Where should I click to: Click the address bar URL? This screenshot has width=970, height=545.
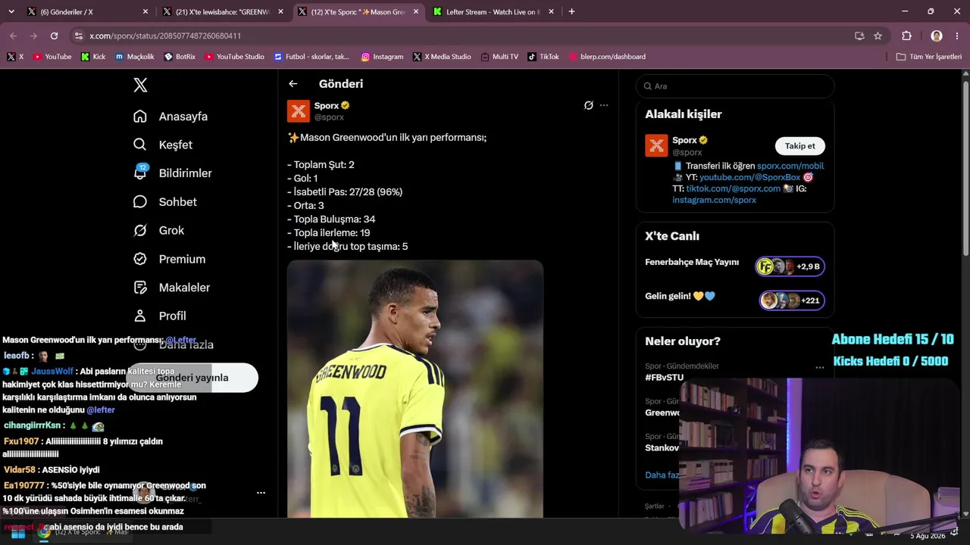click(165, 36)
